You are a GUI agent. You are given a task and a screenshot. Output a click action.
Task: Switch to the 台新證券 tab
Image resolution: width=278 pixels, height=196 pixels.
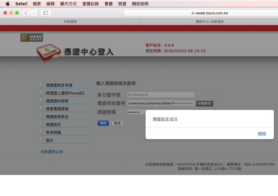70,22
